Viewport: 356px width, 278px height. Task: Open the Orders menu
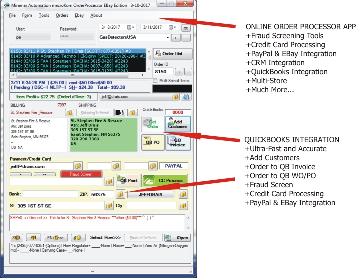pos(62,15)
